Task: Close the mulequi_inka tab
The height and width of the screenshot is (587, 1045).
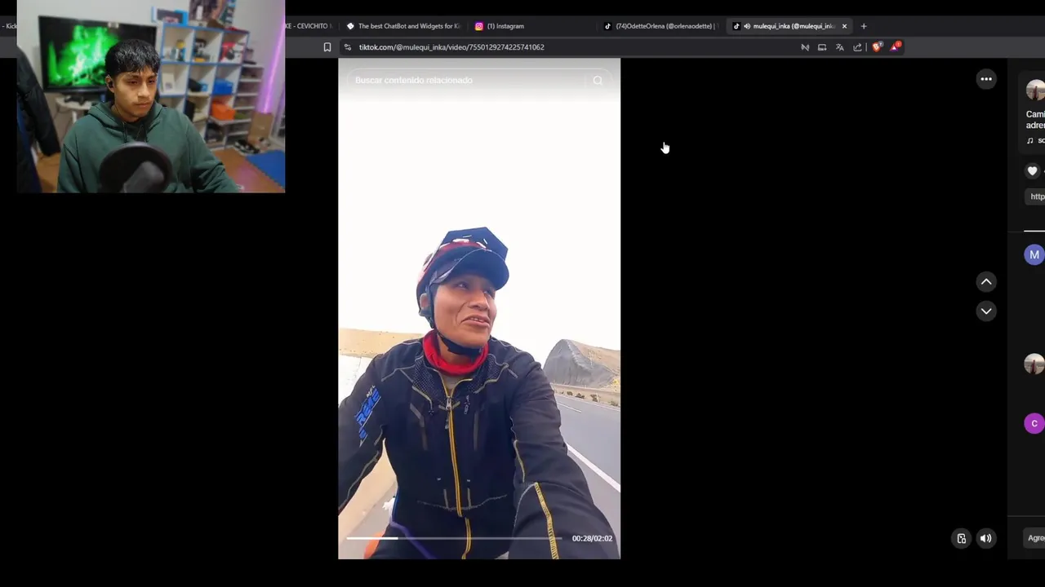Action: coord(844,26)
